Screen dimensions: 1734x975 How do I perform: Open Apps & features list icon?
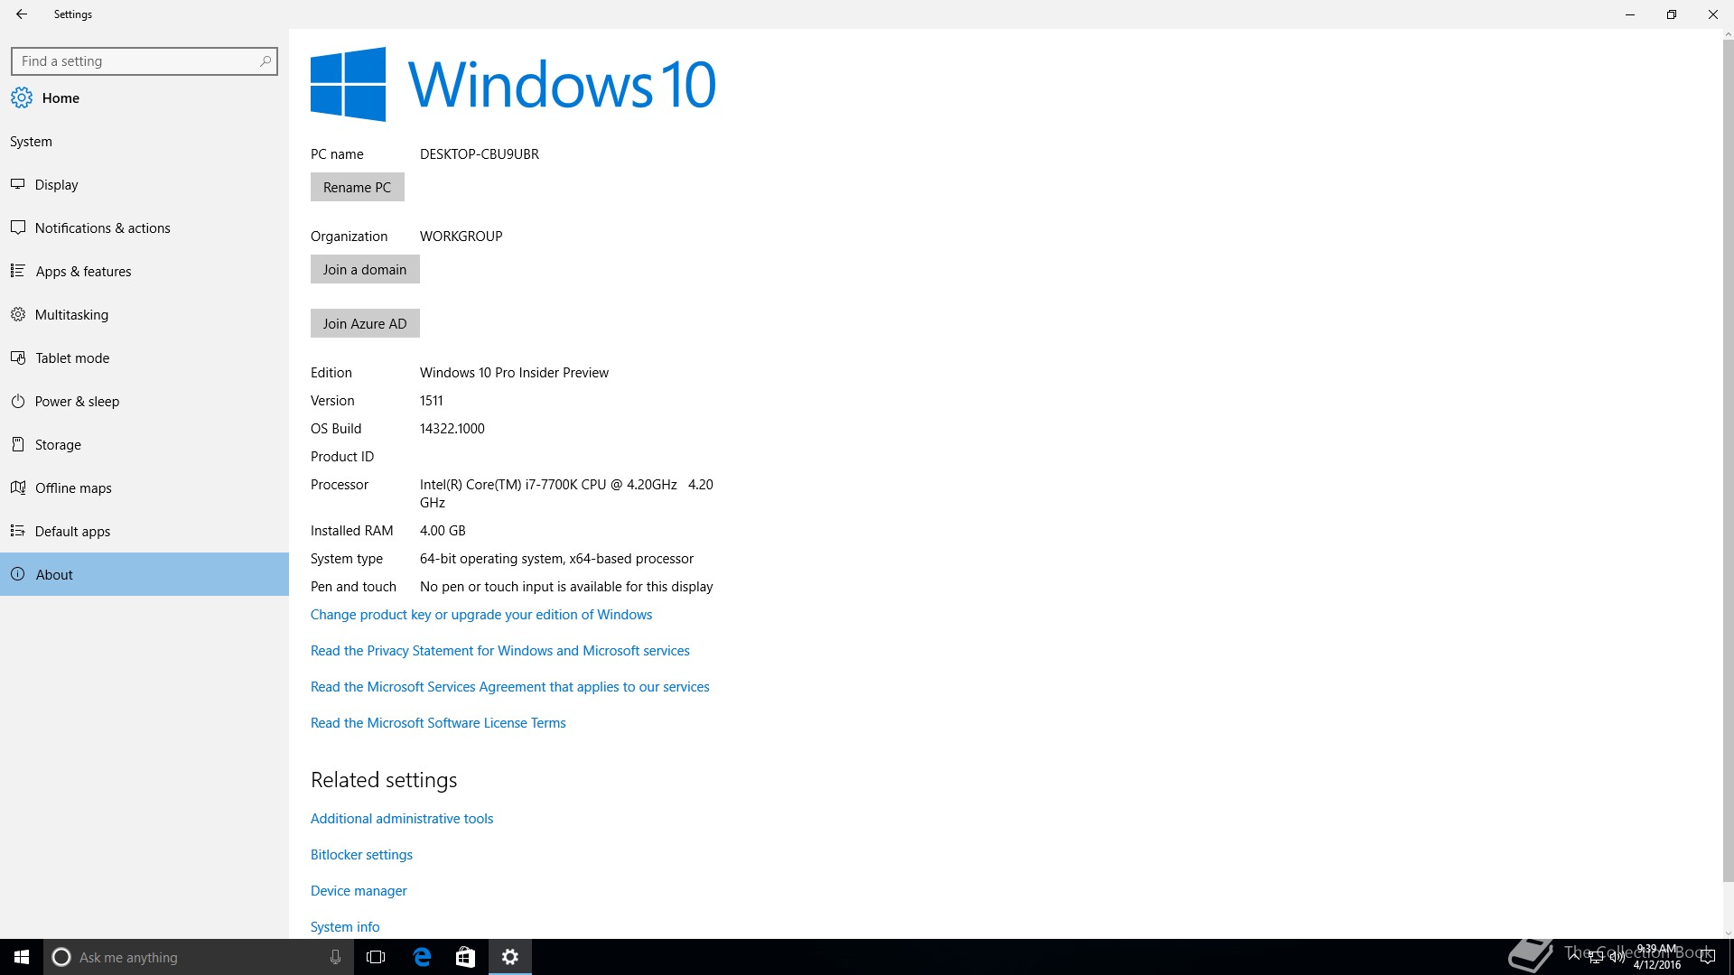click(x=17, y=271)
